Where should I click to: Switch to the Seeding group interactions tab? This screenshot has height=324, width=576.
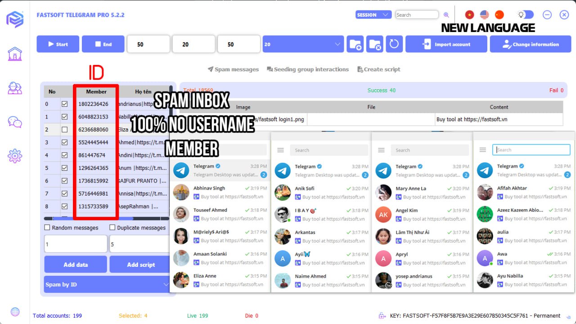point(308,69)
